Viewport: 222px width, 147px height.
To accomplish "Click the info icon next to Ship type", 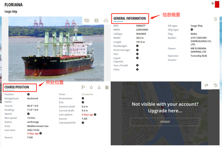I will pos(192,30).
